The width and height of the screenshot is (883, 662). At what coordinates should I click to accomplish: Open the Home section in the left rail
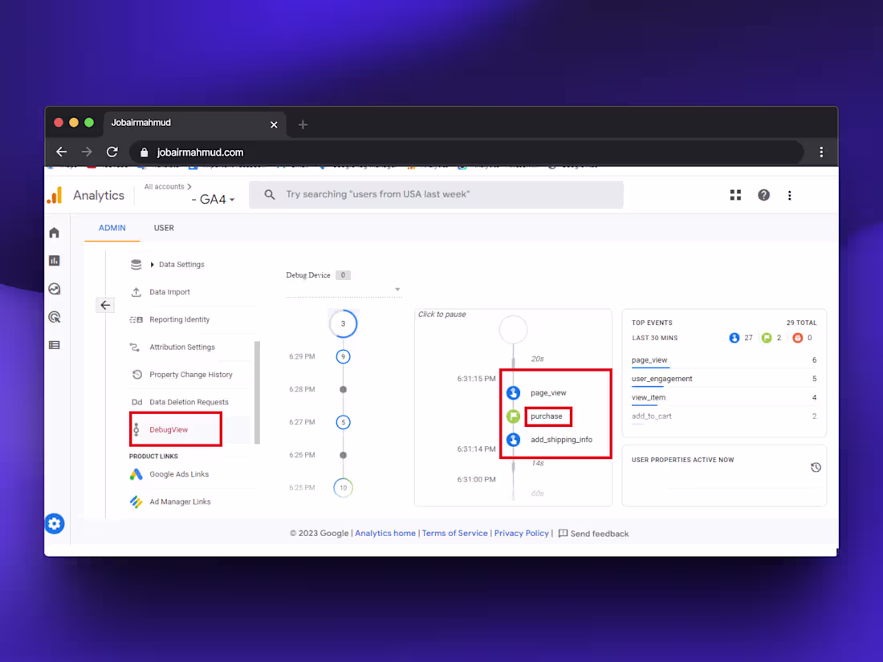[54, 232]
